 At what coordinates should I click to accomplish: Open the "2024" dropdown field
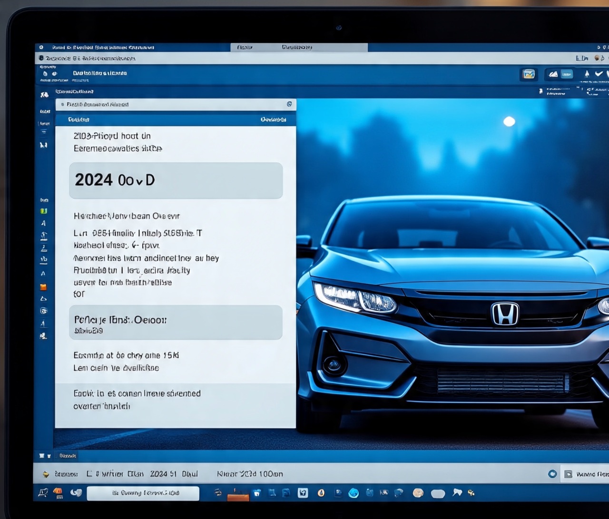176,180
